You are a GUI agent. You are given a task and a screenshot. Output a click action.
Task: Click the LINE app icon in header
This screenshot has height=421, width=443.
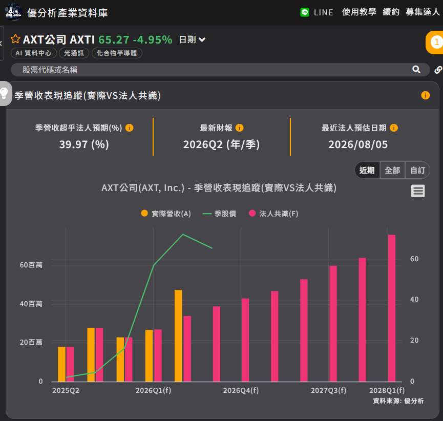click(x=304, y=12)
